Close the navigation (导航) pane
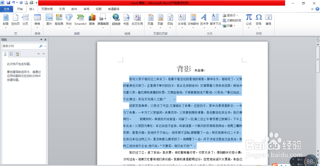Viewport: 320px width, 166px height. pos(45,40)
